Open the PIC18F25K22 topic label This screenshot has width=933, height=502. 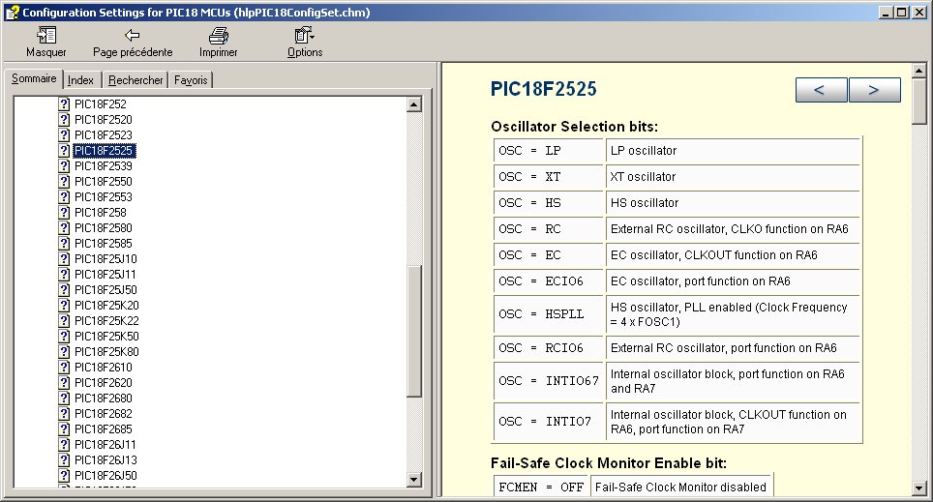point(106,320)
